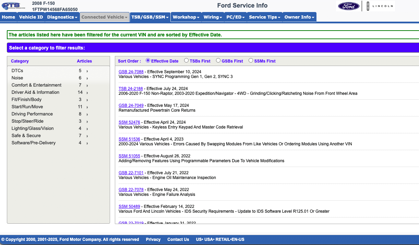Click the arrow next to Start/Run/Move
The image size is (419, 245).
coord(87,107)
